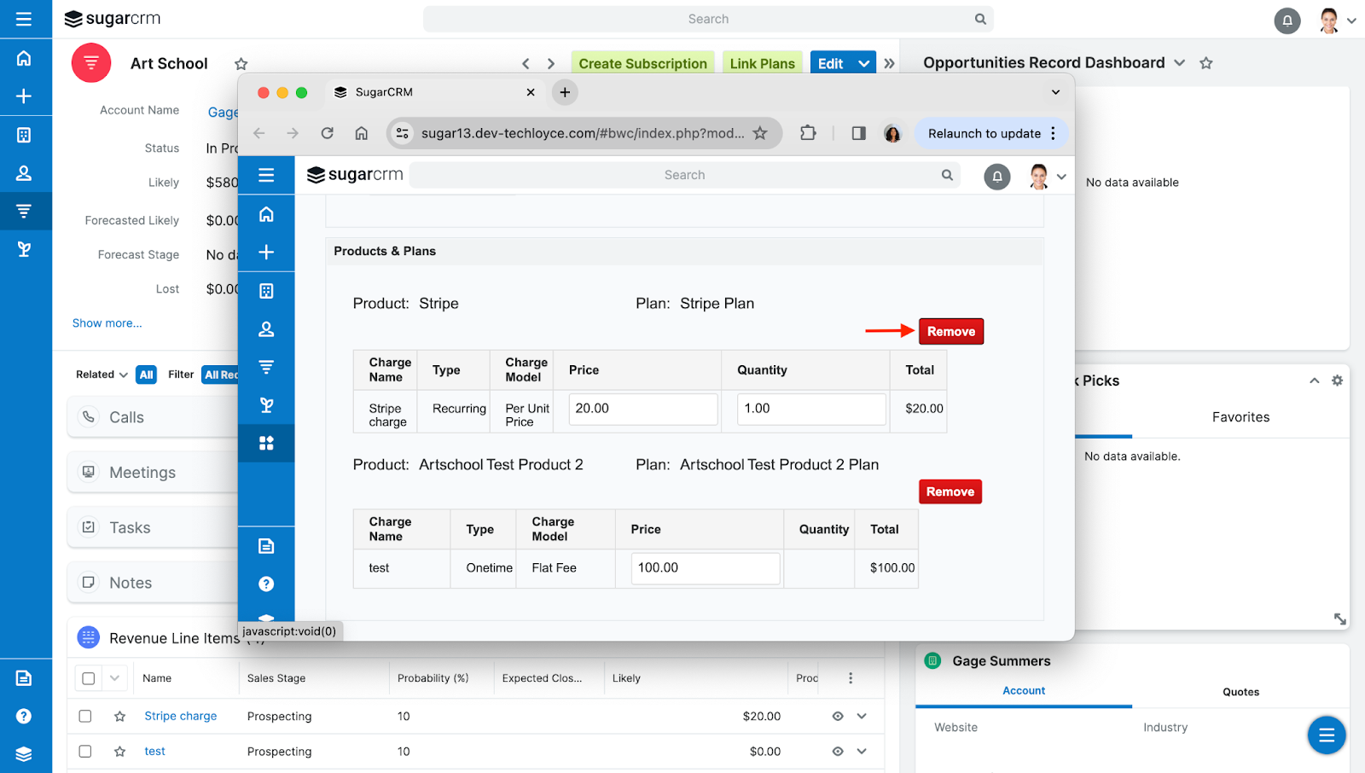
Task: Edit the Price field showing 100.00
Action: coord(705,567)
